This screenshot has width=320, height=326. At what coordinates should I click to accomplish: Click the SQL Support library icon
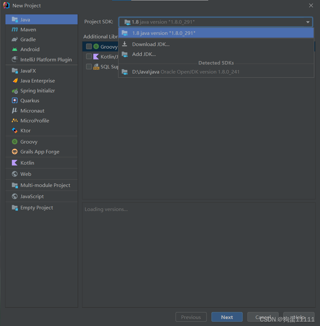click(x=96, y=67)
